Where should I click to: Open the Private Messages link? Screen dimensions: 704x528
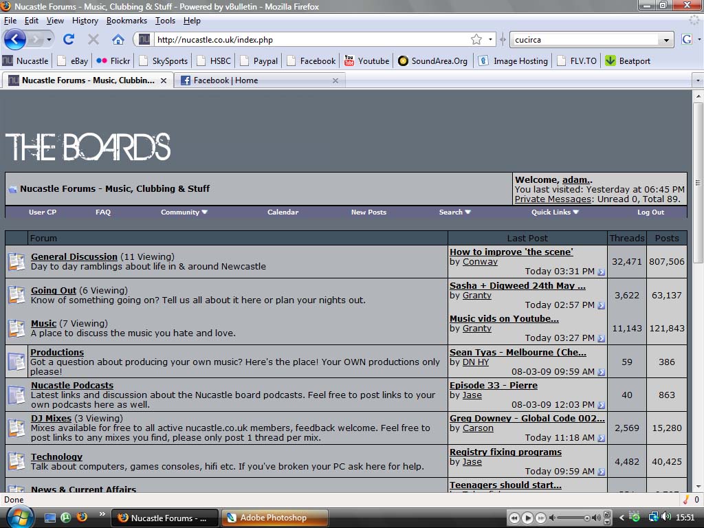(553, 199)
